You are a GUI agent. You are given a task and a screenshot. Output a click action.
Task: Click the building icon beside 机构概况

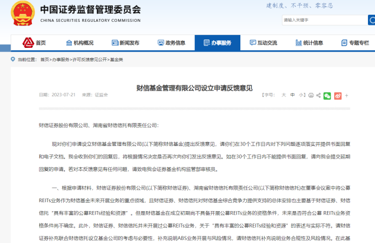click(x=69, y=43)
